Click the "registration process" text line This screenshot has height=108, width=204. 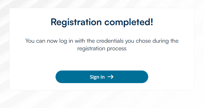click(x=102, y=49)
